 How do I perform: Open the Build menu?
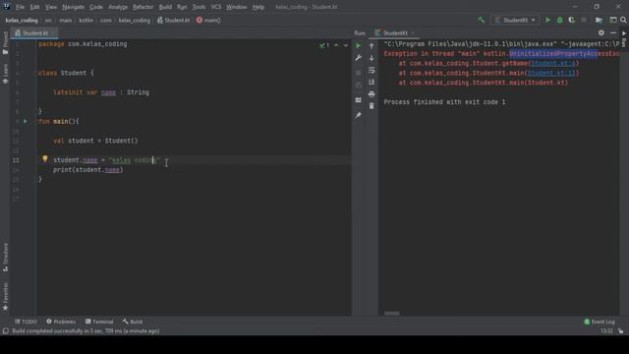coord(165,7)
